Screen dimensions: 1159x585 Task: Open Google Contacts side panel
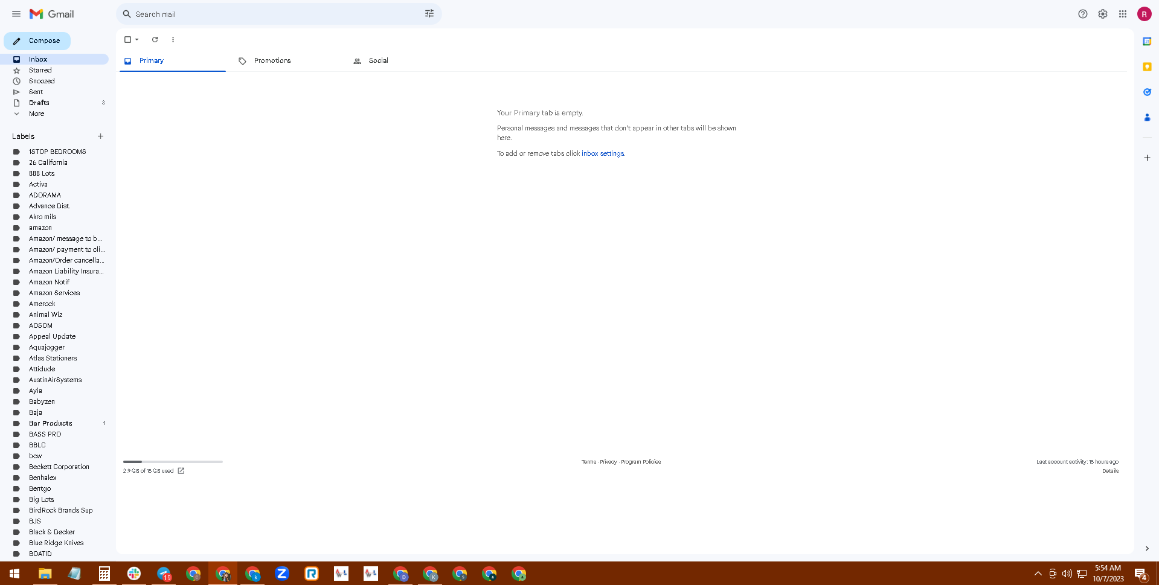pos(1147,117)
